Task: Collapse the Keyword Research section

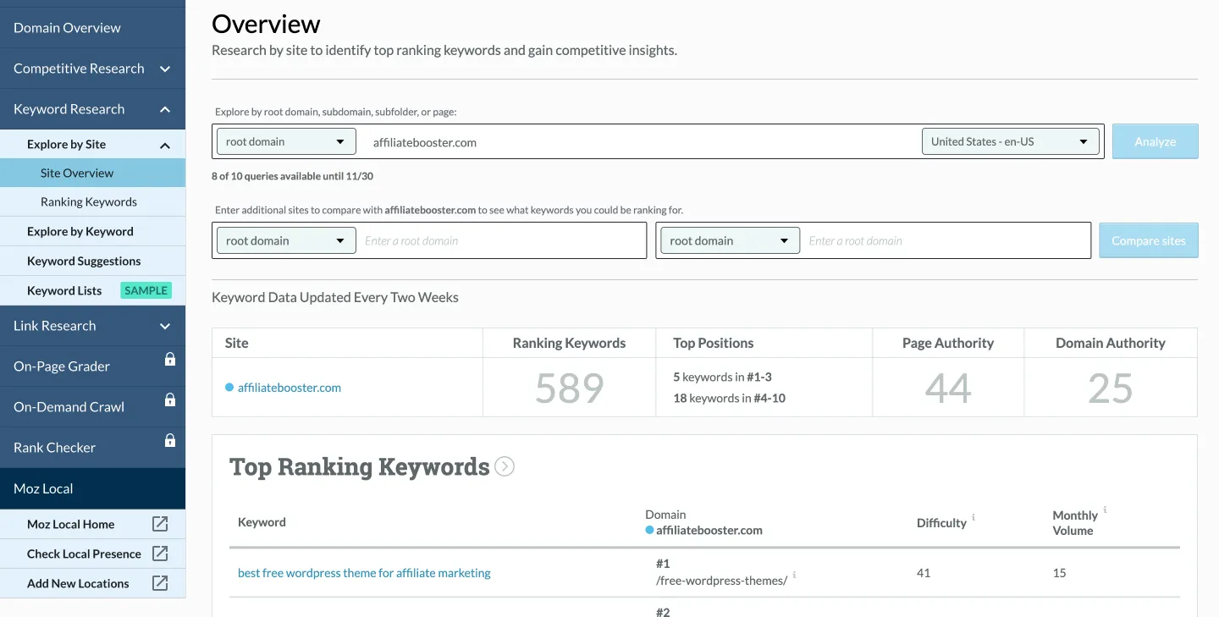Action: 165,109
